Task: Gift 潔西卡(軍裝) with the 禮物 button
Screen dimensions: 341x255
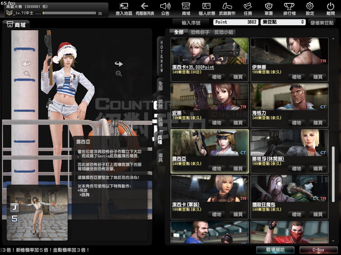Action: pos(216,214)
